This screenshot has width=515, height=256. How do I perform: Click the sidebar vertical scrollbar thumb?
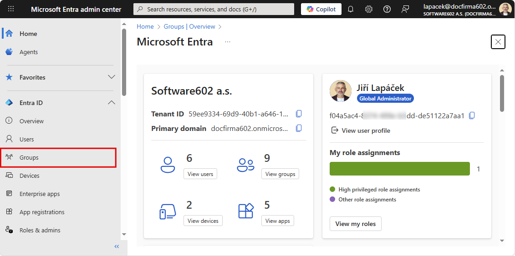point(124,62)
